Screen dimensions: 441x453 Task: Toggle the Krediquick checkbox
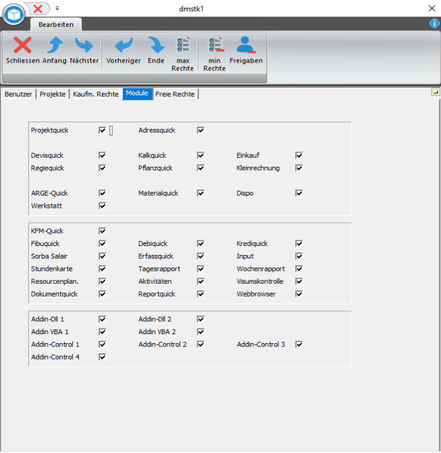point(299,243)
